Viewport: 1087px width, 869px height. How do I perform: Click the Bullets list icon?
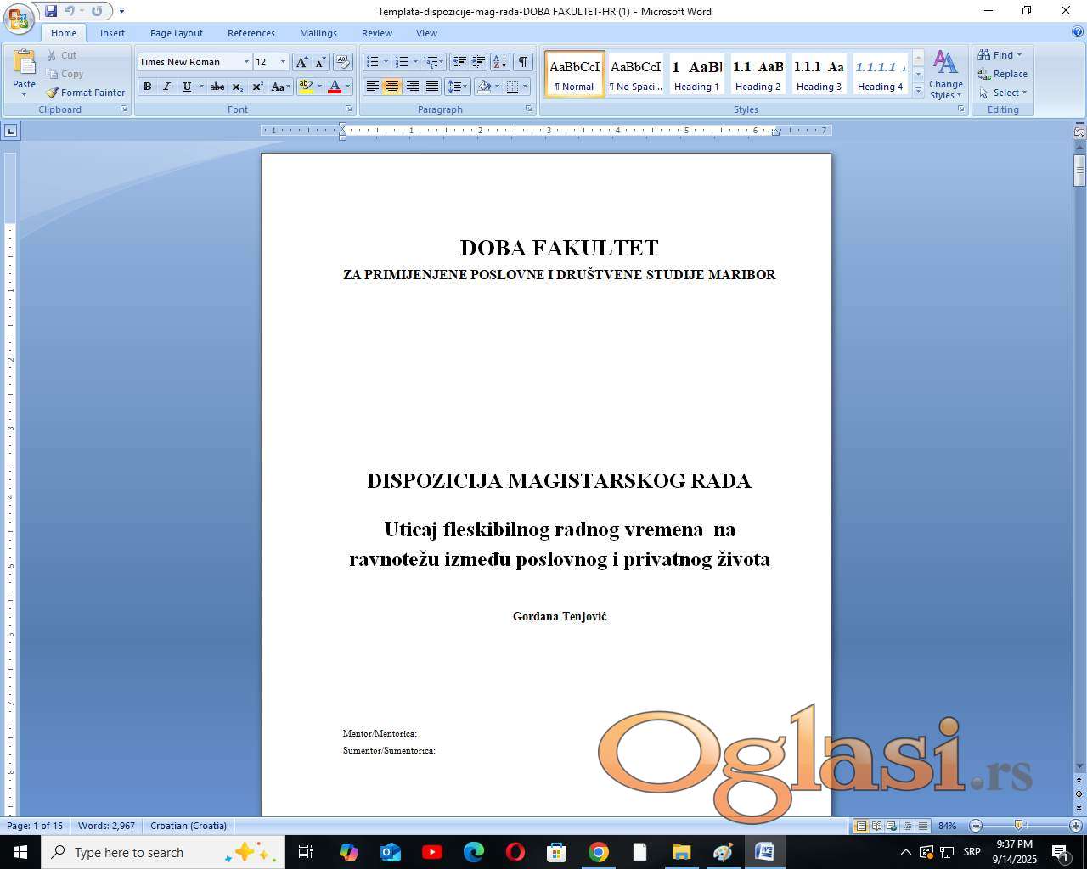(x=372, y=62)
